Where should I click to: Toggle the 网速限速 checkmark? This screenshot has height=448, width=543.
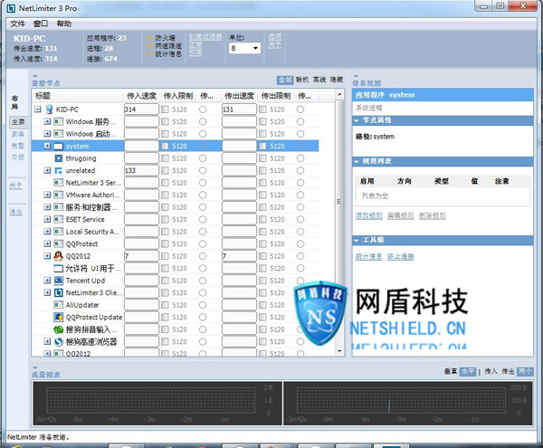tap(150, 45)
